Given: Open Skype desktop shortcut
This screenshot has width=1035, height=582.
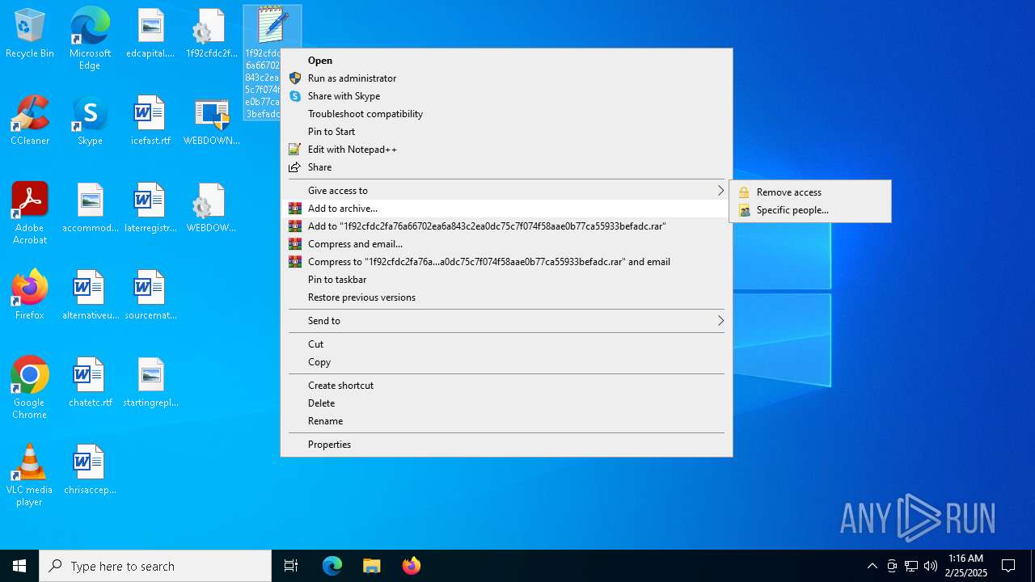Looking at the screenshot, I should 90,121.
